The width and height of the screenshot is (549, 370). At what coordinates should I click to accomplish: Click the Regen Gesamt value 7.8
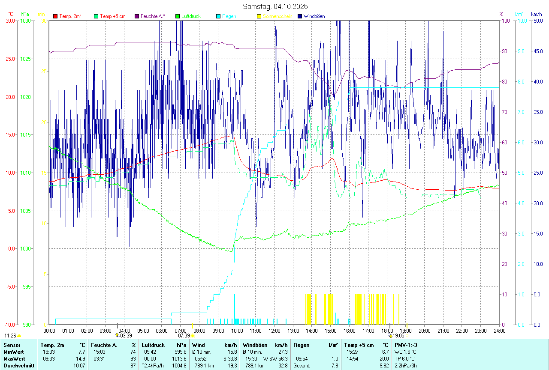pos(334,366)
